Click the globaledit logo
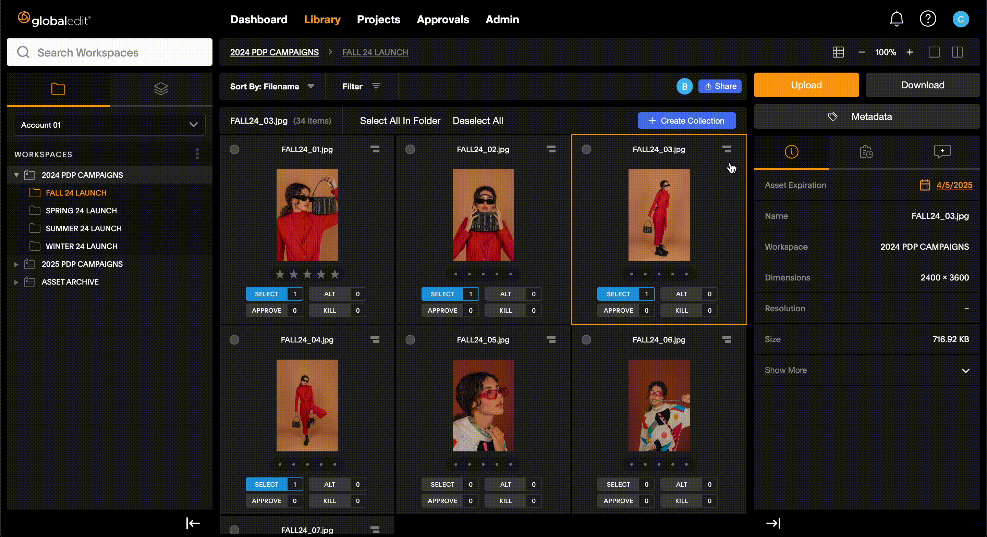Image resolution: width=987 pixels, height=537 pixels. (54, 19)
